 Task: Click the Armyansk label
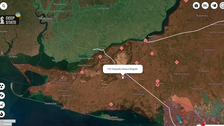pos(168,110)
